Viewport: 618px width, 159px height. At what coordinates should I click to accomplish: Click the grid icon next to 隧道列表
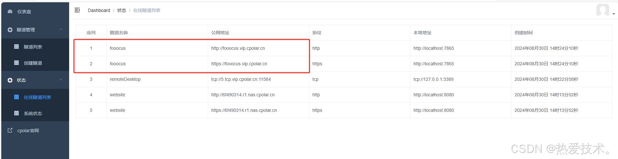tap(16, 47)
